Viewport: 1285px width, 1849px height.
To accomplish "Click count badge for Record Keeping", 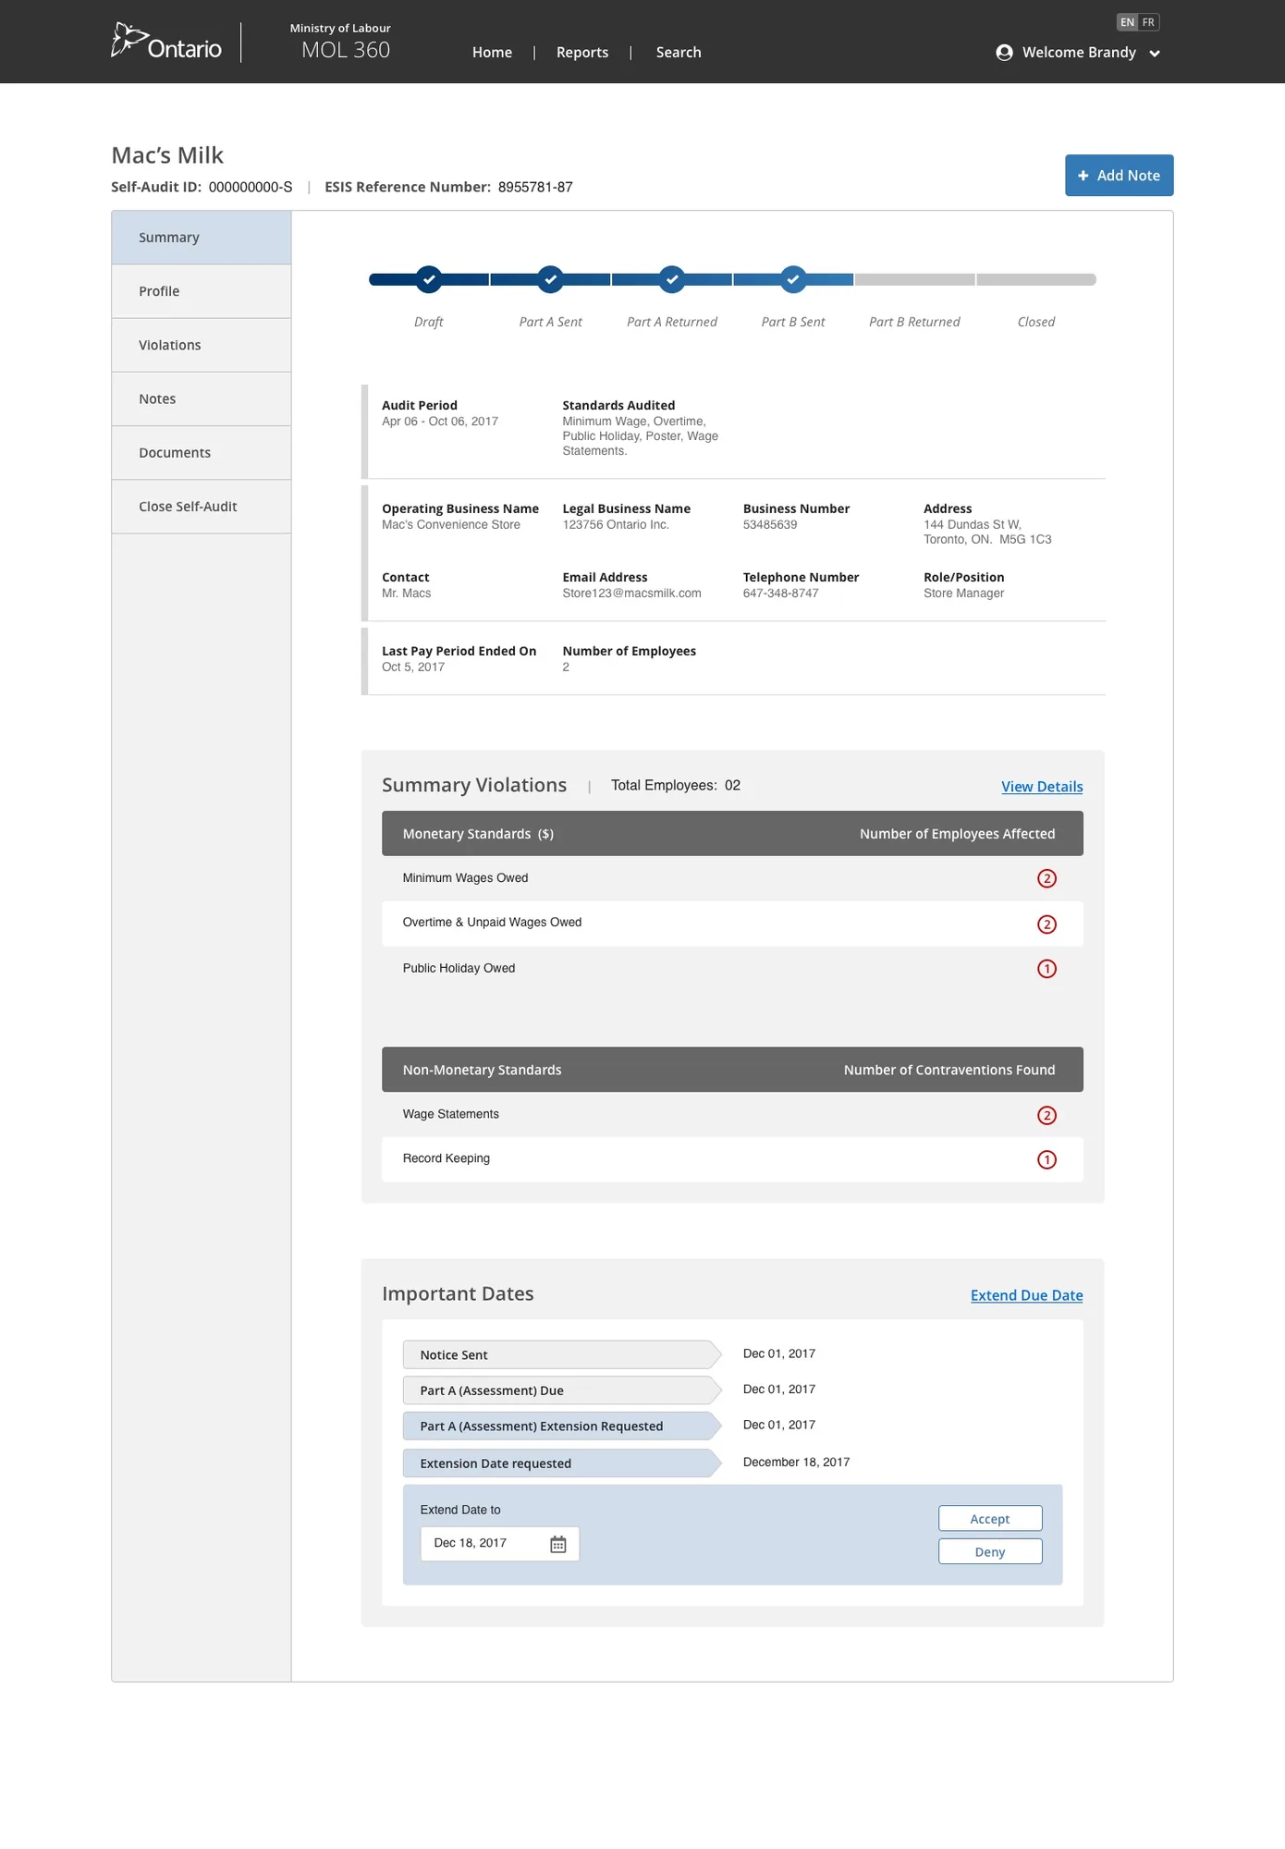I will tap(1046, 1159).
